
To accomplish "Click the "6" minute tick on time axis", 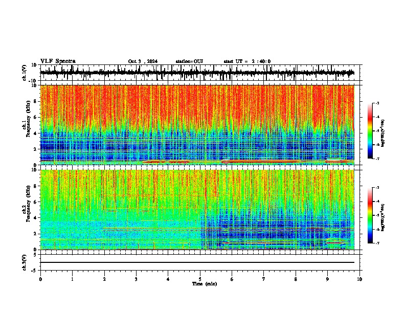I will point(232,279).
